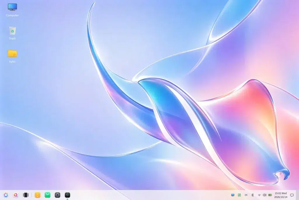
Task: Open the search icon in taskbar
Action: click(16, 195)
